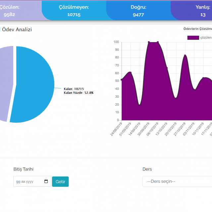Click the Kalan Yüzde: 52.8% label
This screenshot has height=212, width=212.
point(79,93)
